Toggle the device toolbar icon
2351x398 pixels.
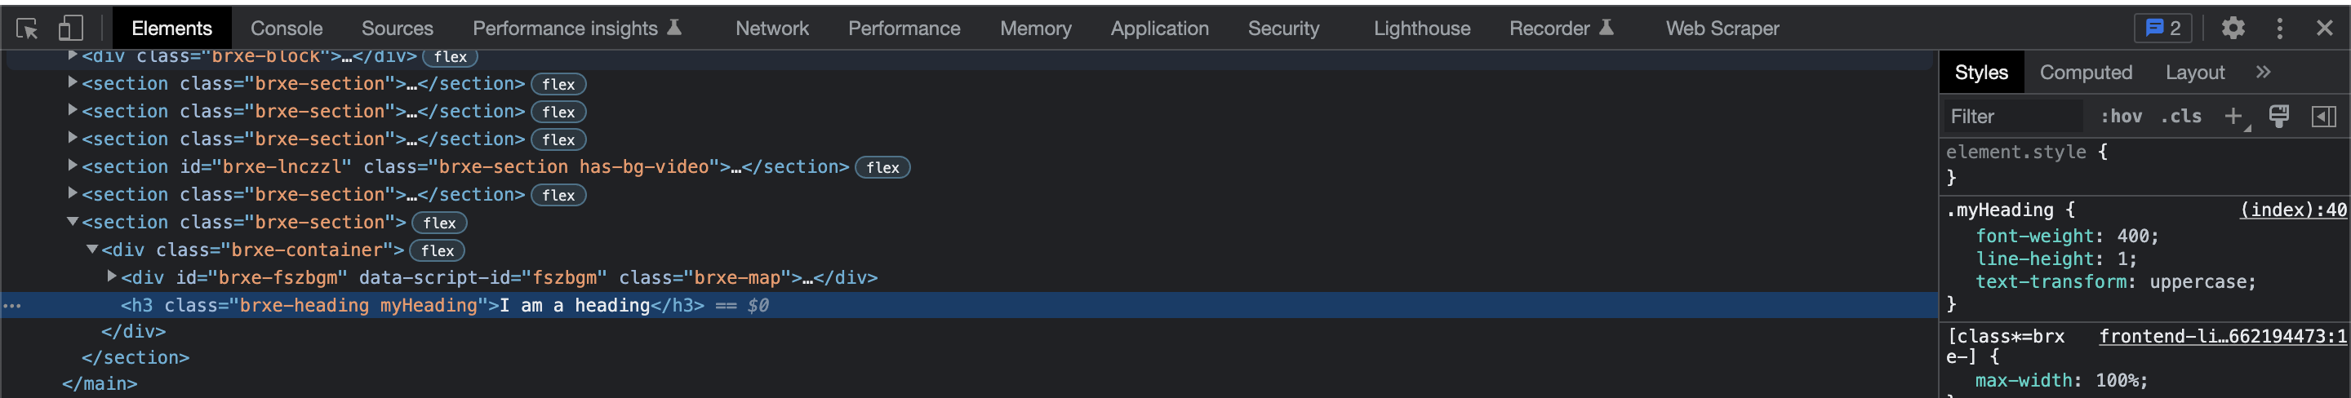(x=70, y=29)
